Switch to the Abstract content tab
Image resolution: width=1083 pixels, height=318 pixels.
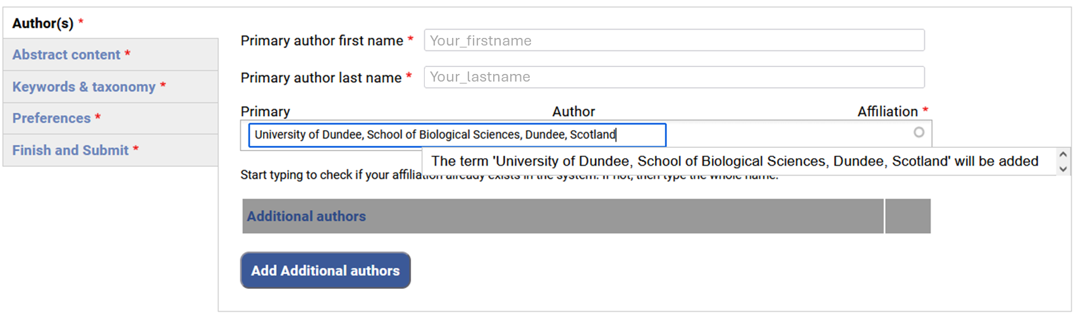point(66,55)
